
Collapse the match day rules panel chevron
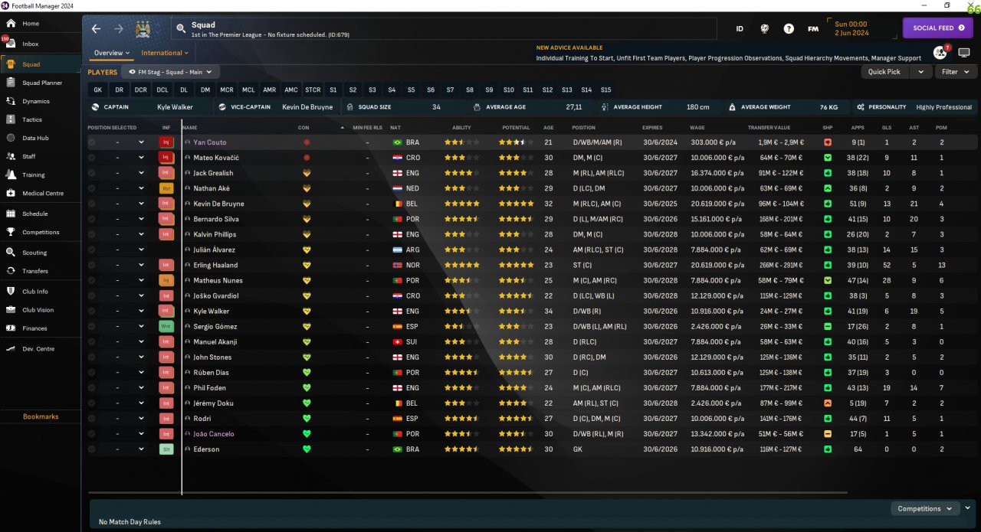(968, 508)
